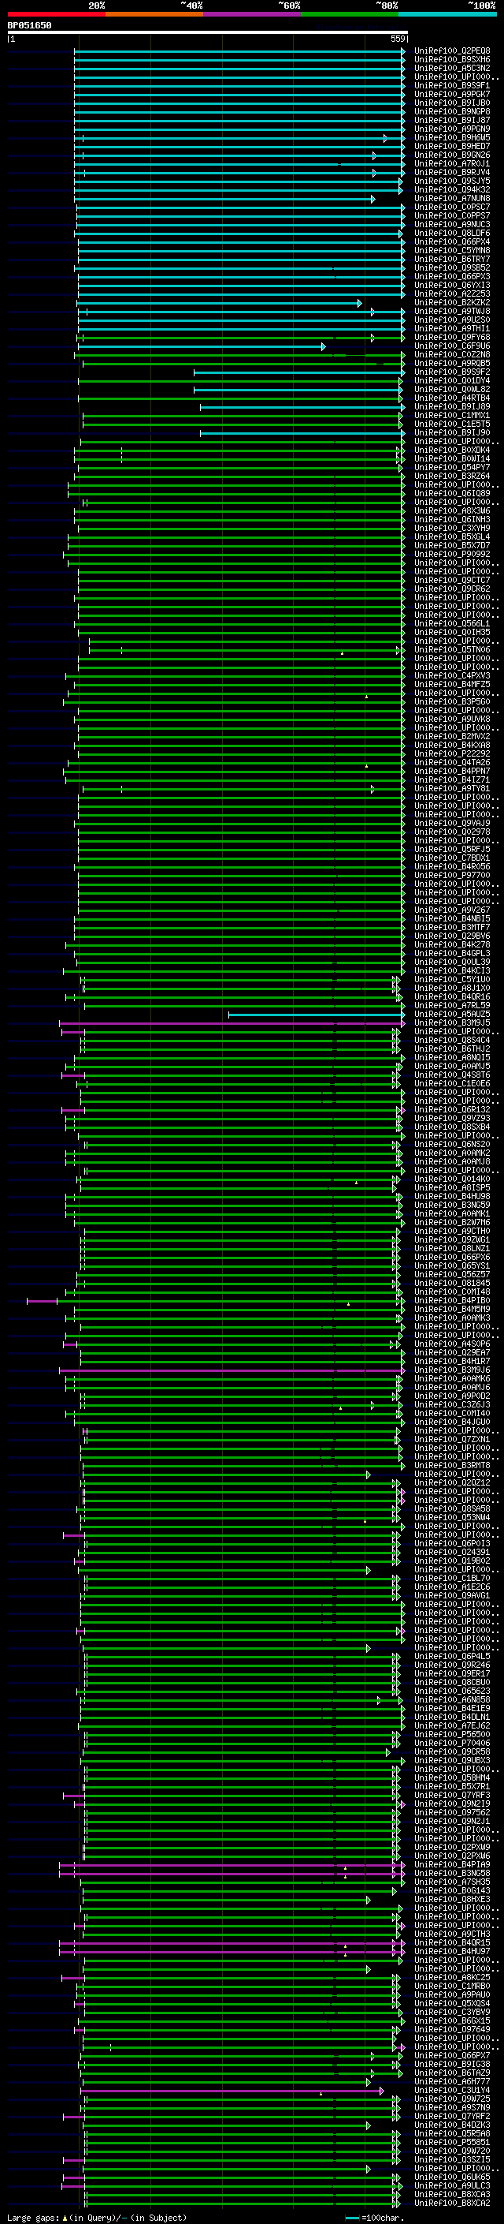Select label UniRef100_C0Z2N8
504x2224 pixels.
pyautogui.click(x=452, y=355)
